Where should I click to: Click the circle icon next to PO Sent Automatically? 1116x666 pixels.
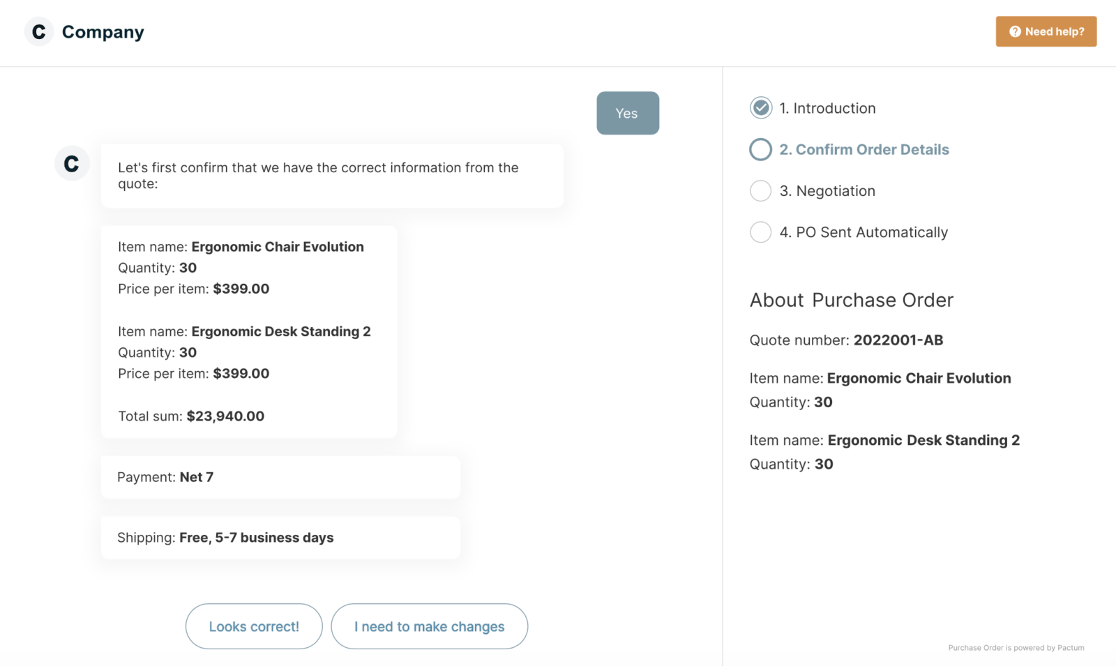point(760,232)
